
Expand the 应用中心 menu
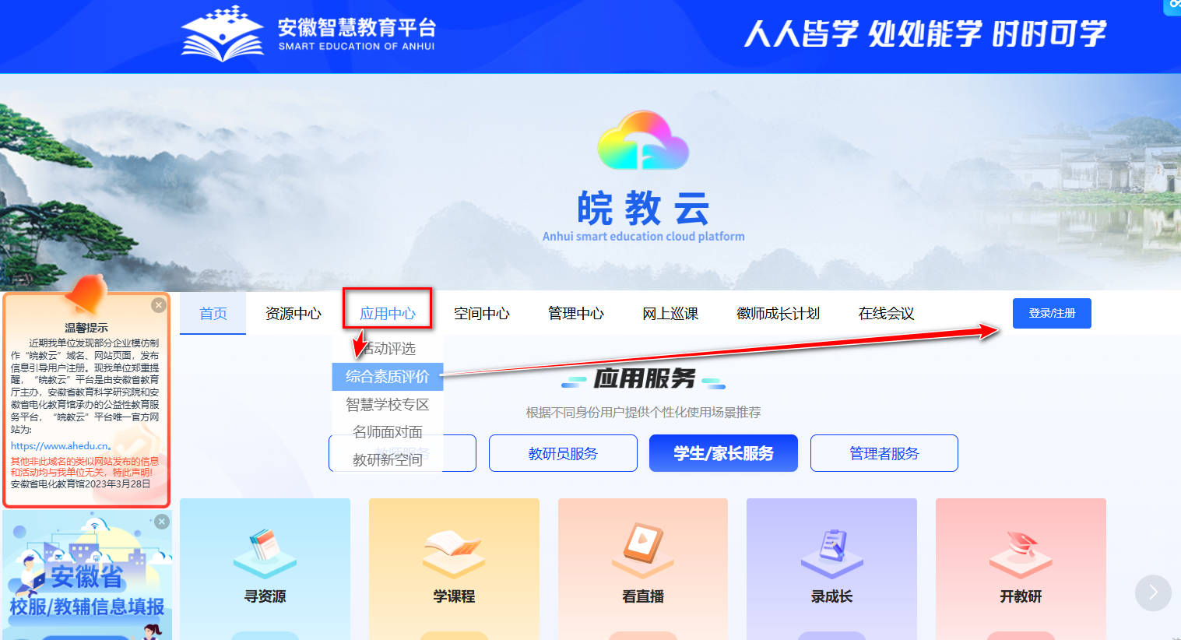[388, 314]
